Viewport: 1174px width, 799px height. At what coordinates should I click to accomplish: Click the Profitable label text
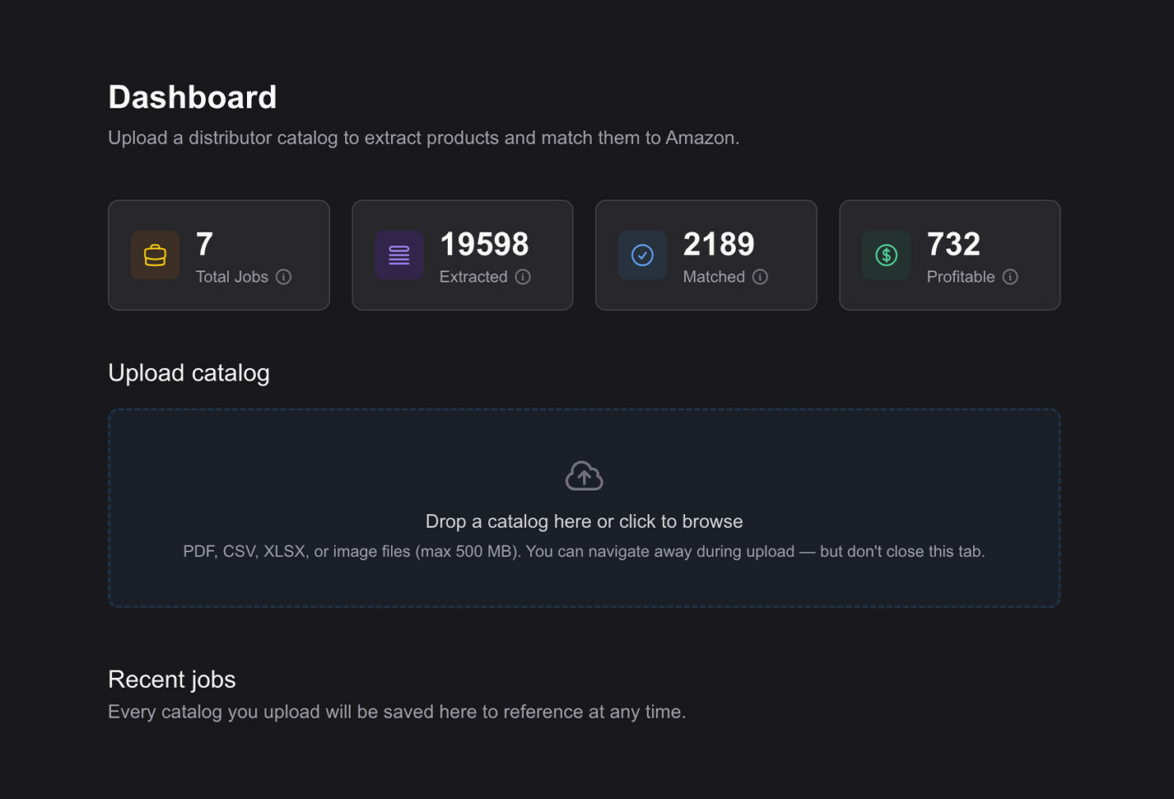pos(960,277)
